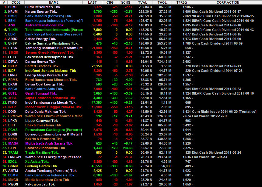This screenshot has height=187, width=262.
Task: Select the BORN stock code
Action: (12, 135)
